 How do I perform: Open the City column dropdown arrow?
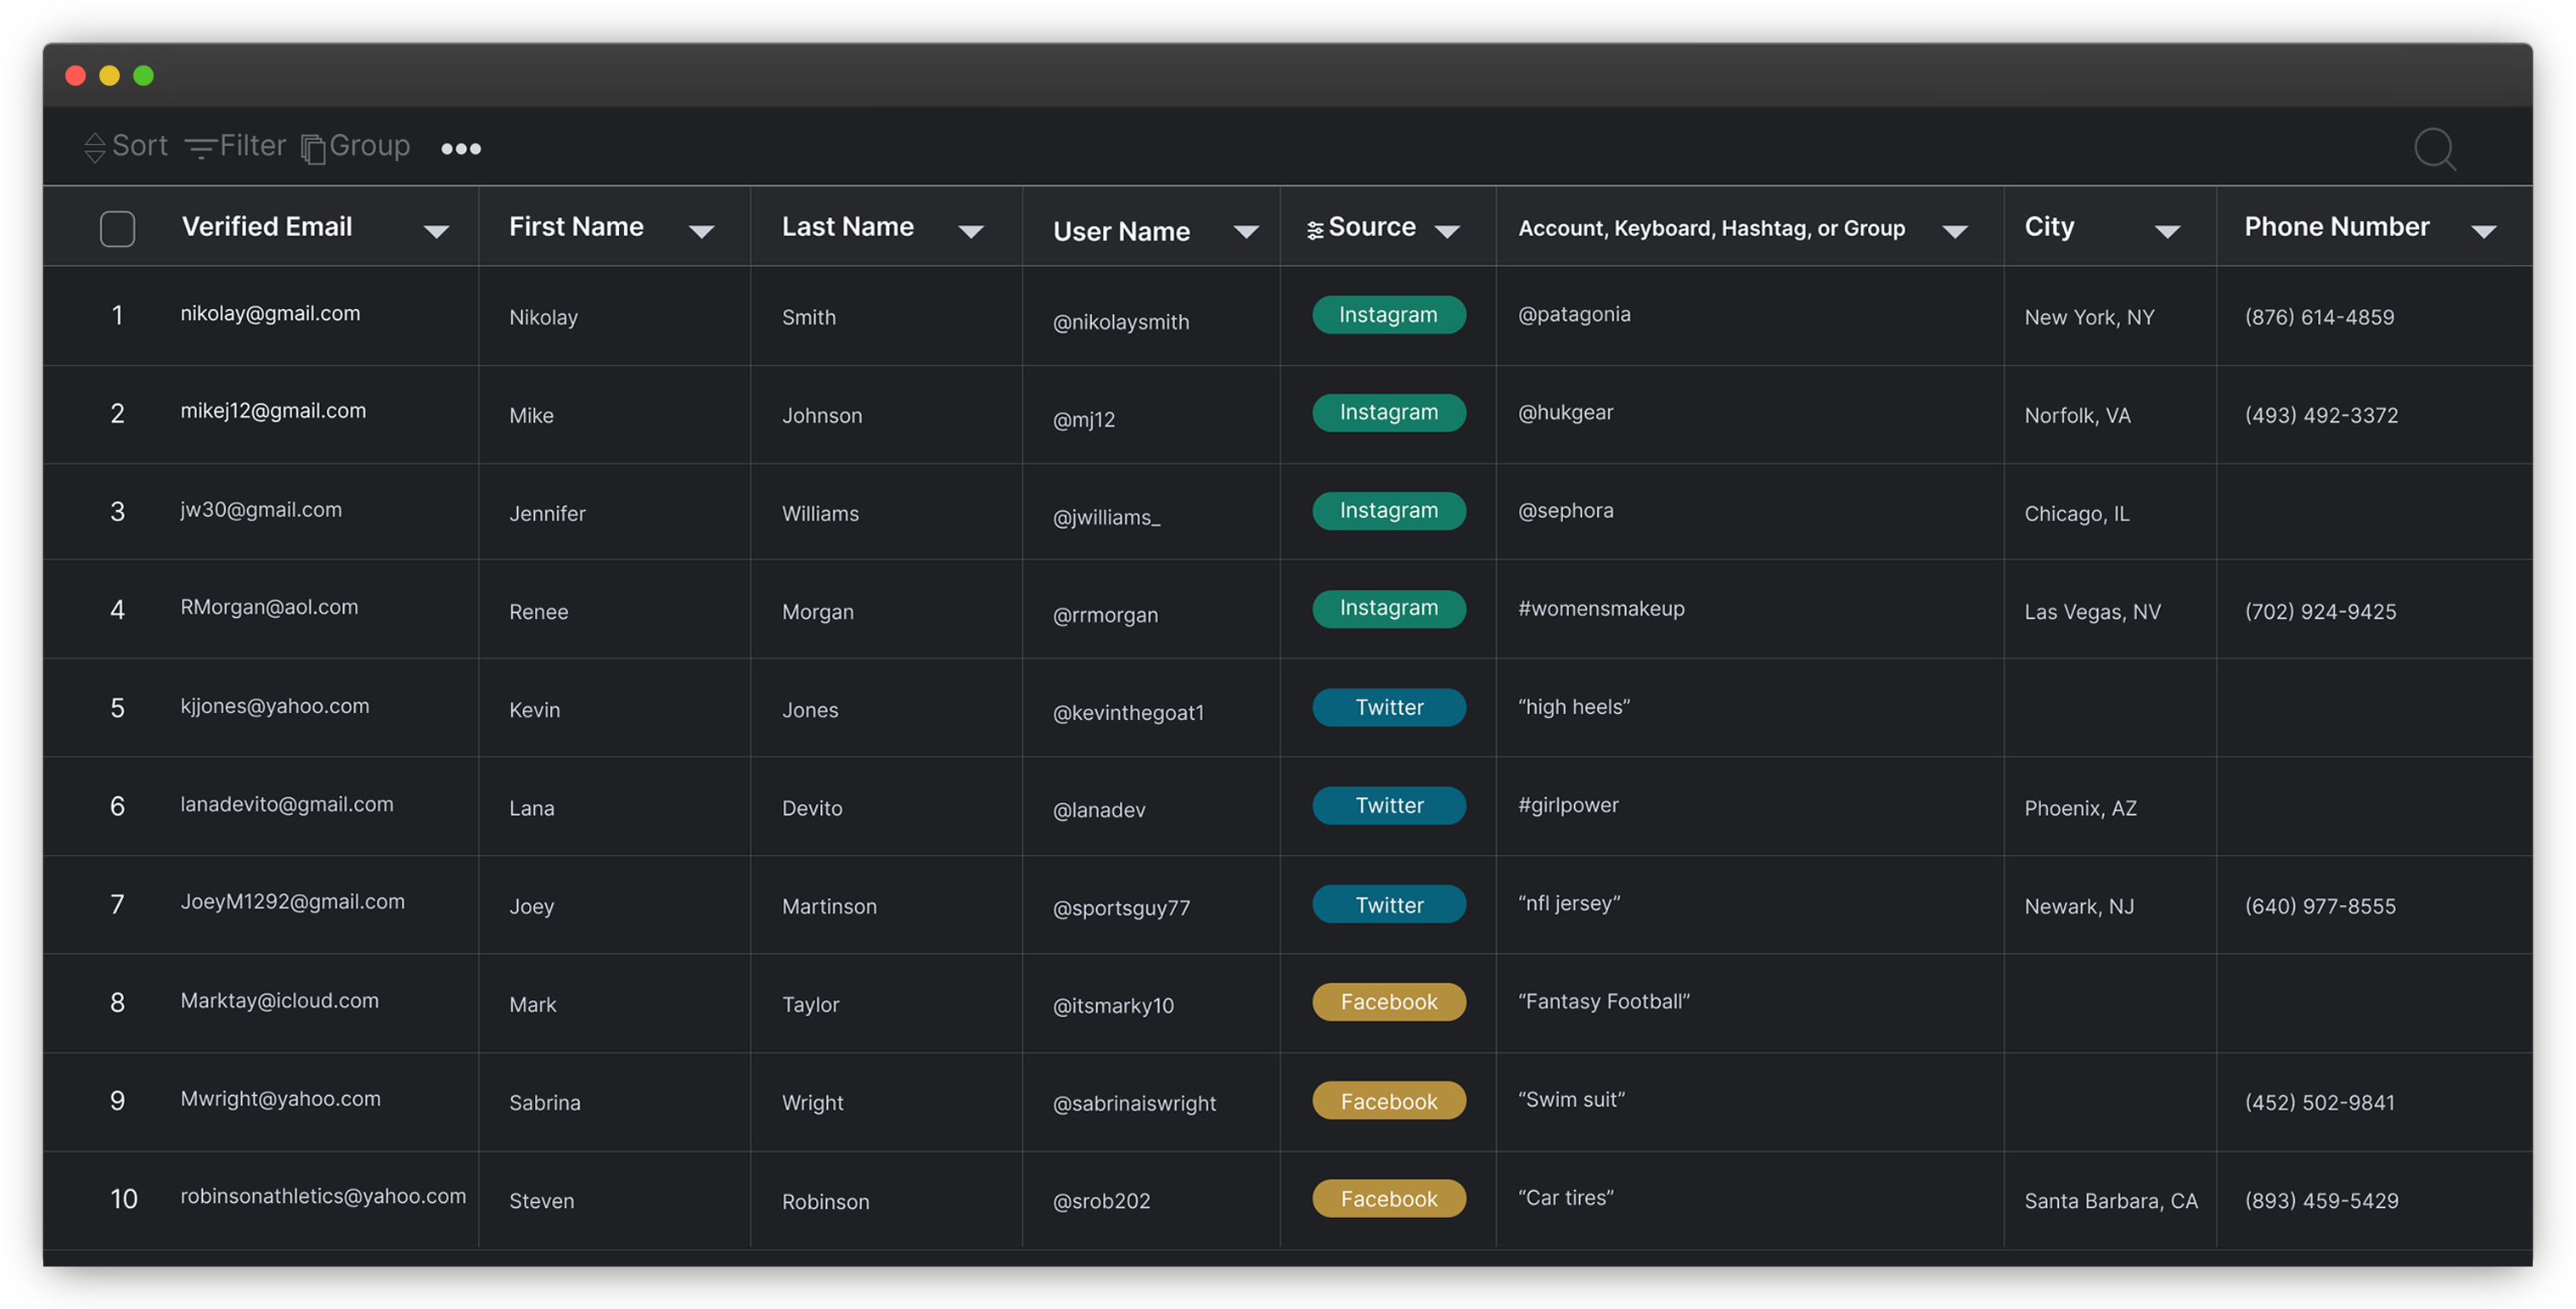point(2167,232)
